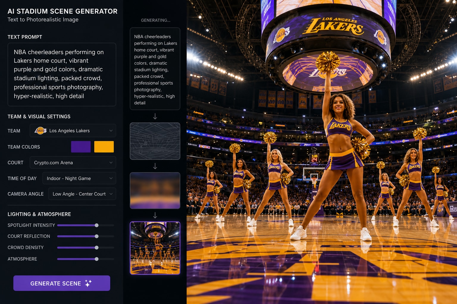Expand the Court dropdown showing Crypto.com Arena
The width and height of the screenshot is (457, 304).
73,163
